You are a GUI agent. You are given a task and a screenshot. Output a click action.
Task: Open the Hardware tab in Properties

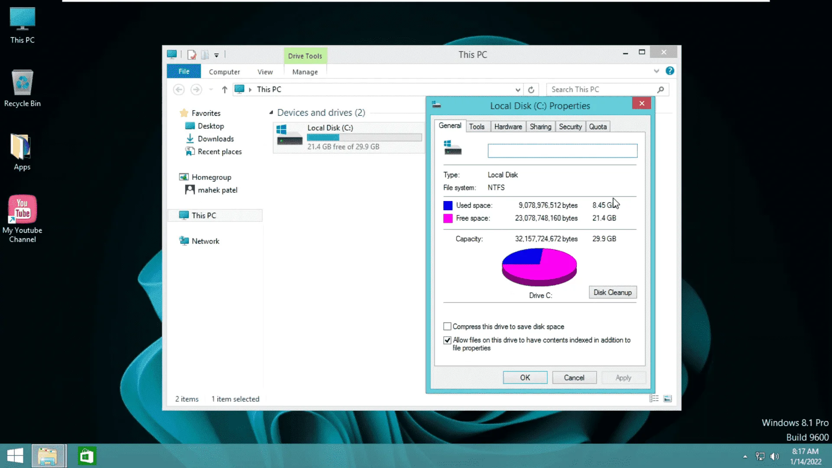(508, 127)
